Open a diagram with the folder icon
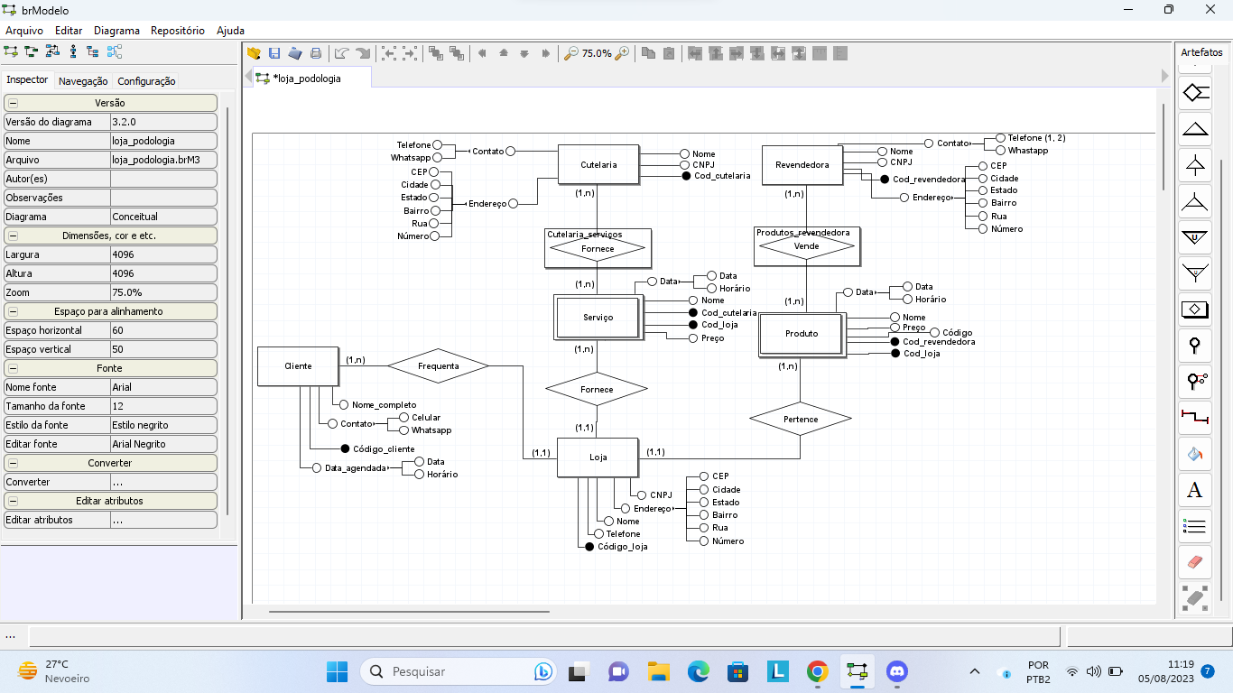Viewport: 1233px width, 693px height. click(255, 53)
